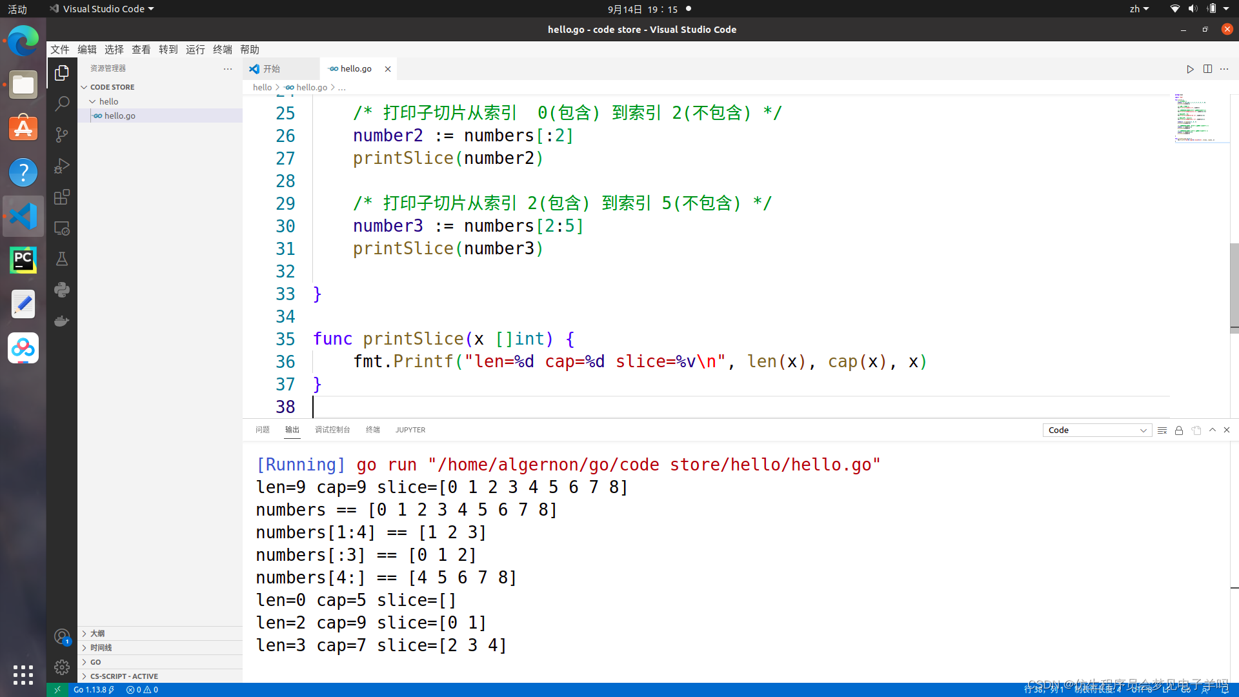Screen dimensions: 1239x697
Task: Open the Accounts menu icon
Action: (x=62, y=636)
